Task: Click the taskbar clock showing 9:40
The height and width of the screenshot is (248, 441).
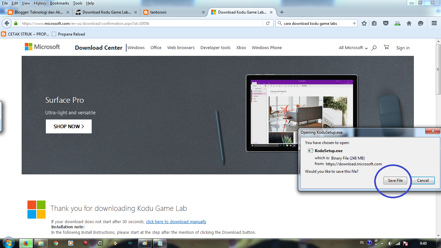Action: coord(423,243)
